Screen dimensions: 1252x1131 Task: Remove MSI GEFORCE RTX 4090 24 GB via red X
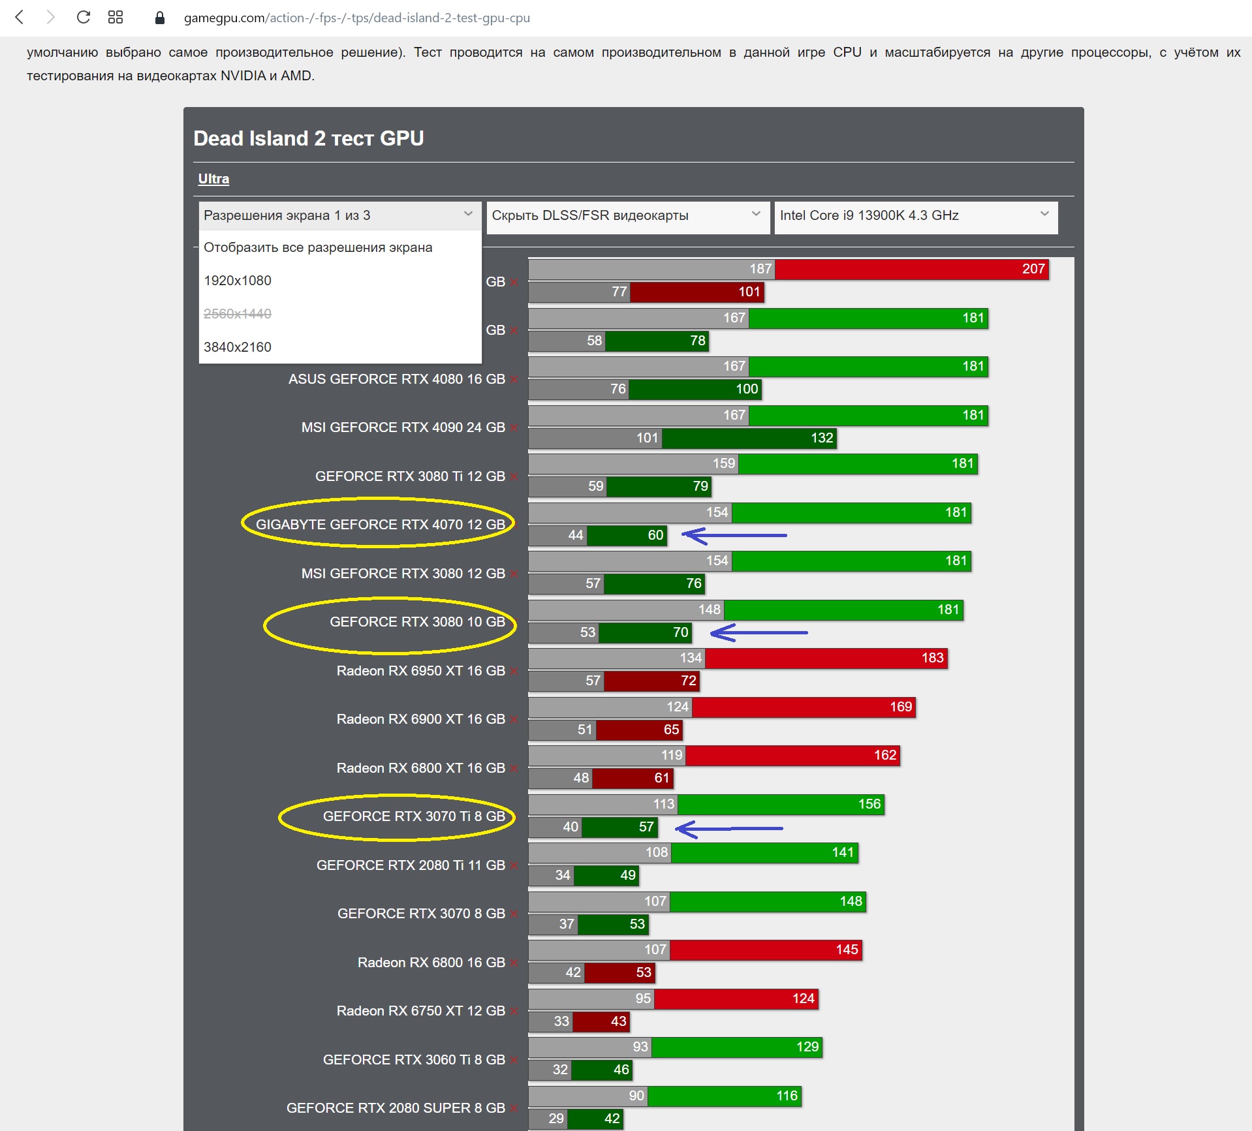click(514, 427)
